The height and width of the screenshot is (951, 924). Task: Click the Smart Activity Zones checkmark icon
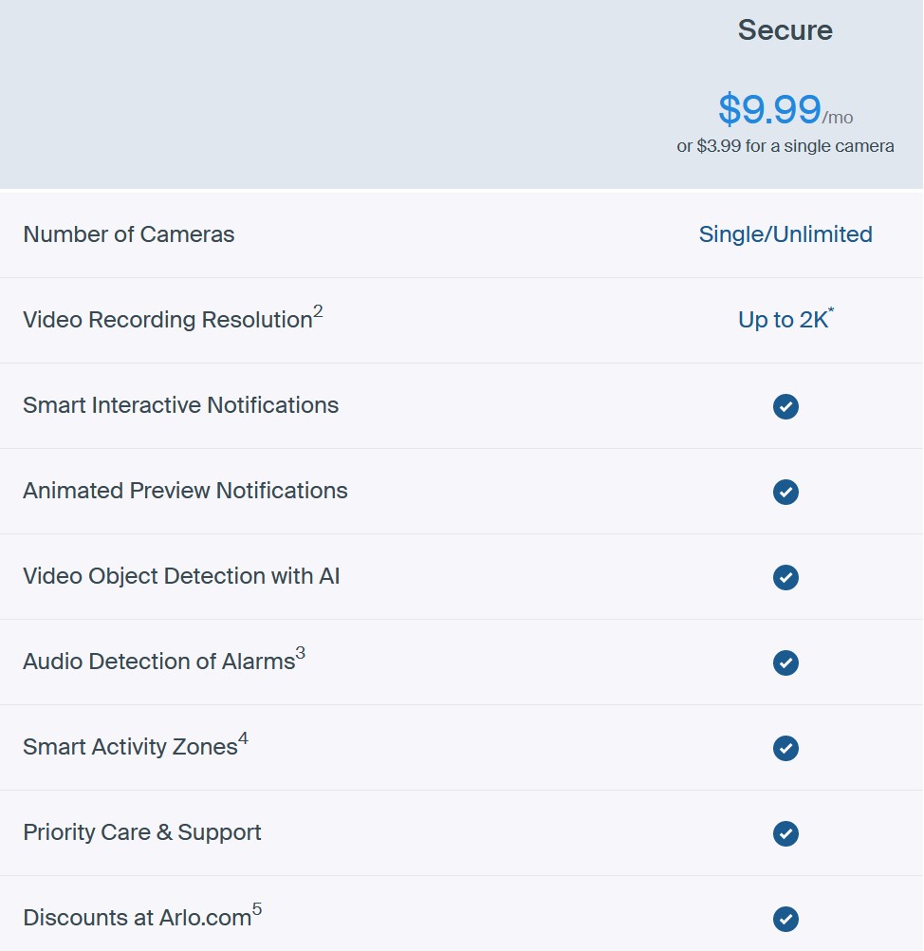click(785, 748)
